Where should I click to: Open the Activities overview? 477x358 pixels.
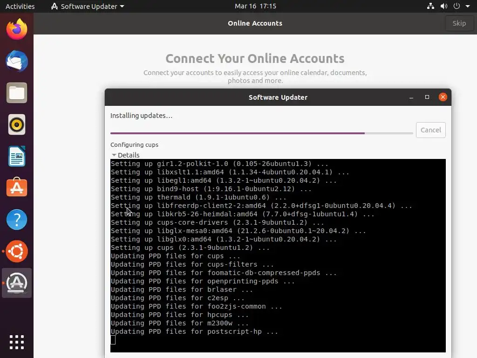coord(20,6)
